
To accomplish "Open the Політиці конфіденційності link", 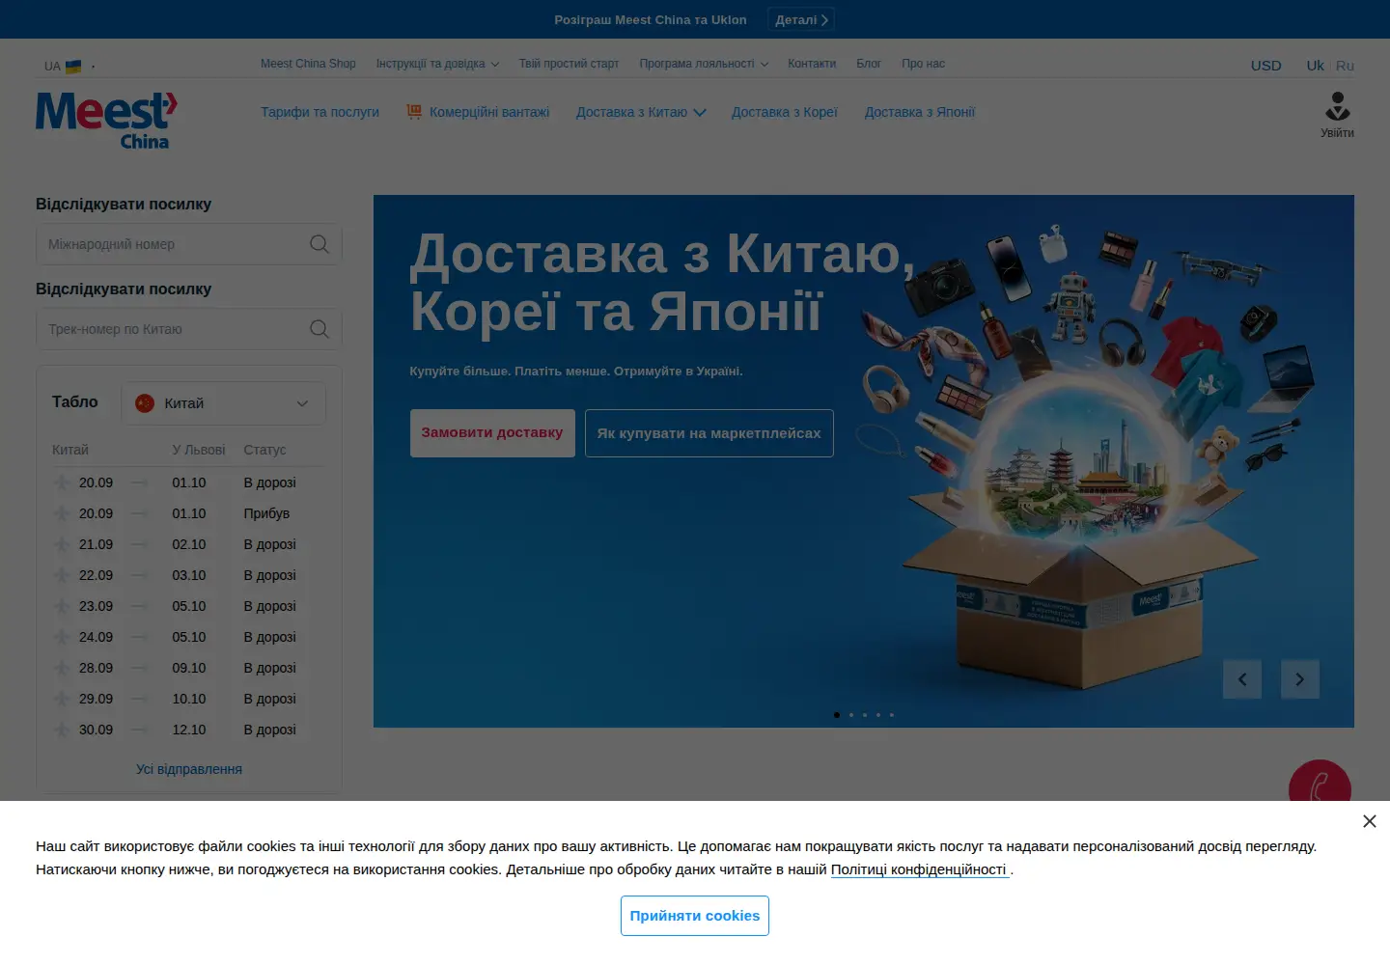I will pyautogui.click(x=920, y=869).
